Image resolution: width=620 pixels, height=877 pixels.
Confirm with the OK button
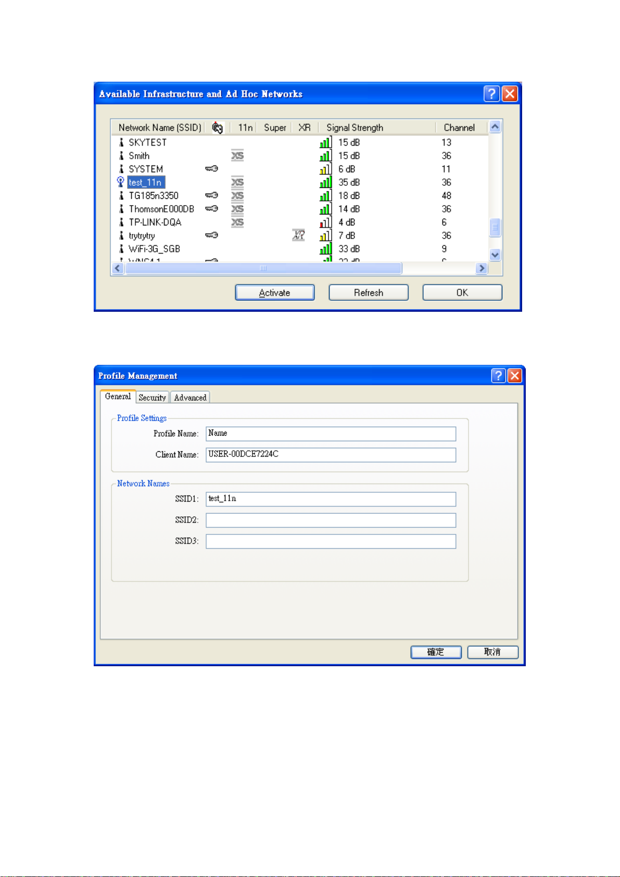(x=462, y=293)
